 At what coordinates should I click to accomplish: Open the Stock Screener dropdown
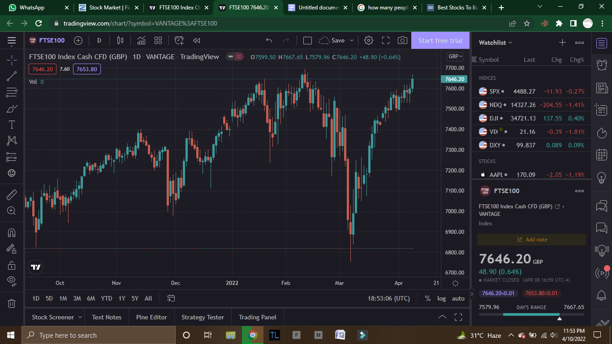tap(57, 317)
